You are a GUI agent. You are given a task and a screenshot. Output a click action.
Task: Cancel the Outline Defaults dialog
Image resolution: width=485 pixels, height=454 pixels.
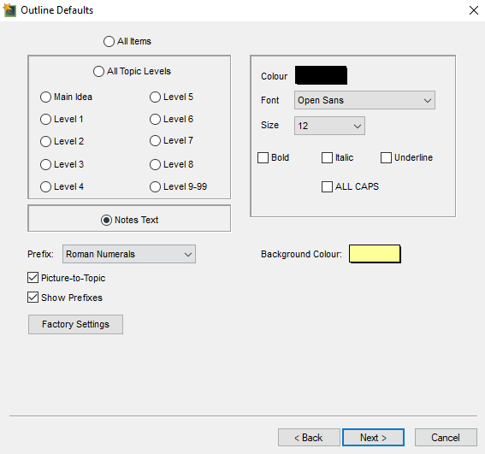point(446,437)
